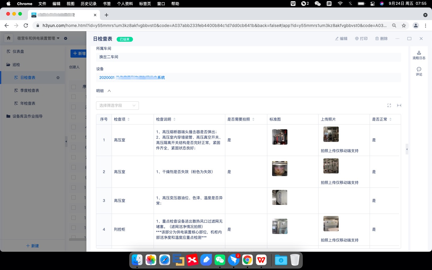This screenshot has width=432, height=270.
Task: Open 流程日志 workflow log
Action: 419,55
